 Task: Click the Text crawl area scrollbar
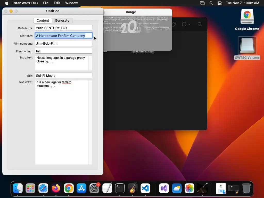click(90, 122)
